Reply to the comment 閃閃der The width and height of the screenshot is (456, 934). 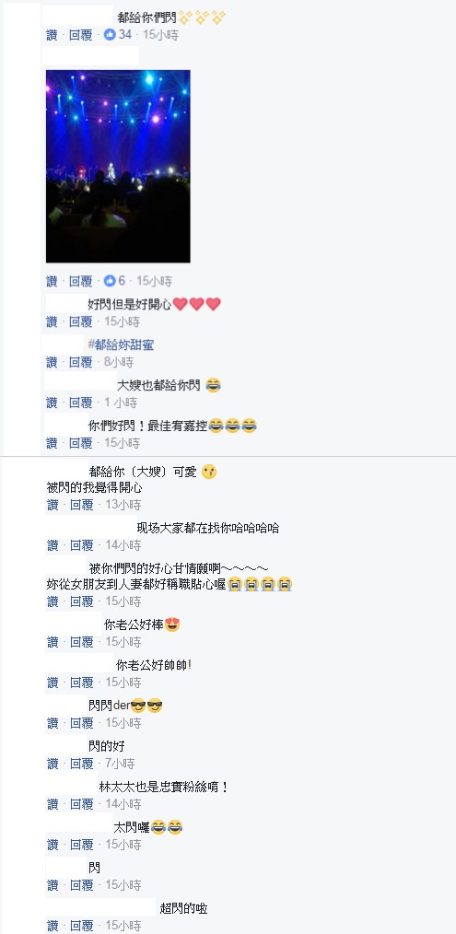81,723
